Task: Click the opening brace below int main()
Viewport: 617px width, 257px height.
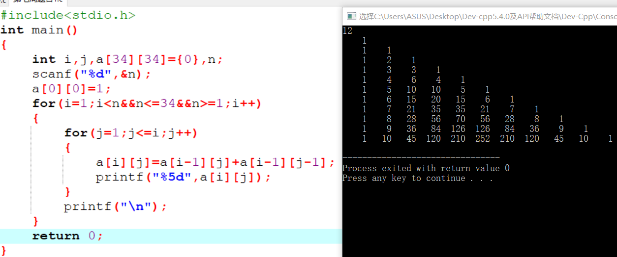Action: (x=4, y=45)
